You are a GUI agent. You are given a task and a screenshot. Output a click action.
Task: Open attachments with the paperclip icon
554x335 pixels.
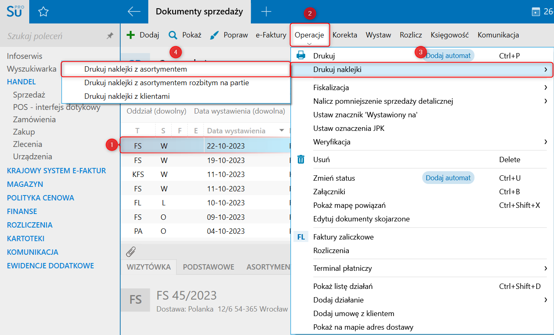131,251
